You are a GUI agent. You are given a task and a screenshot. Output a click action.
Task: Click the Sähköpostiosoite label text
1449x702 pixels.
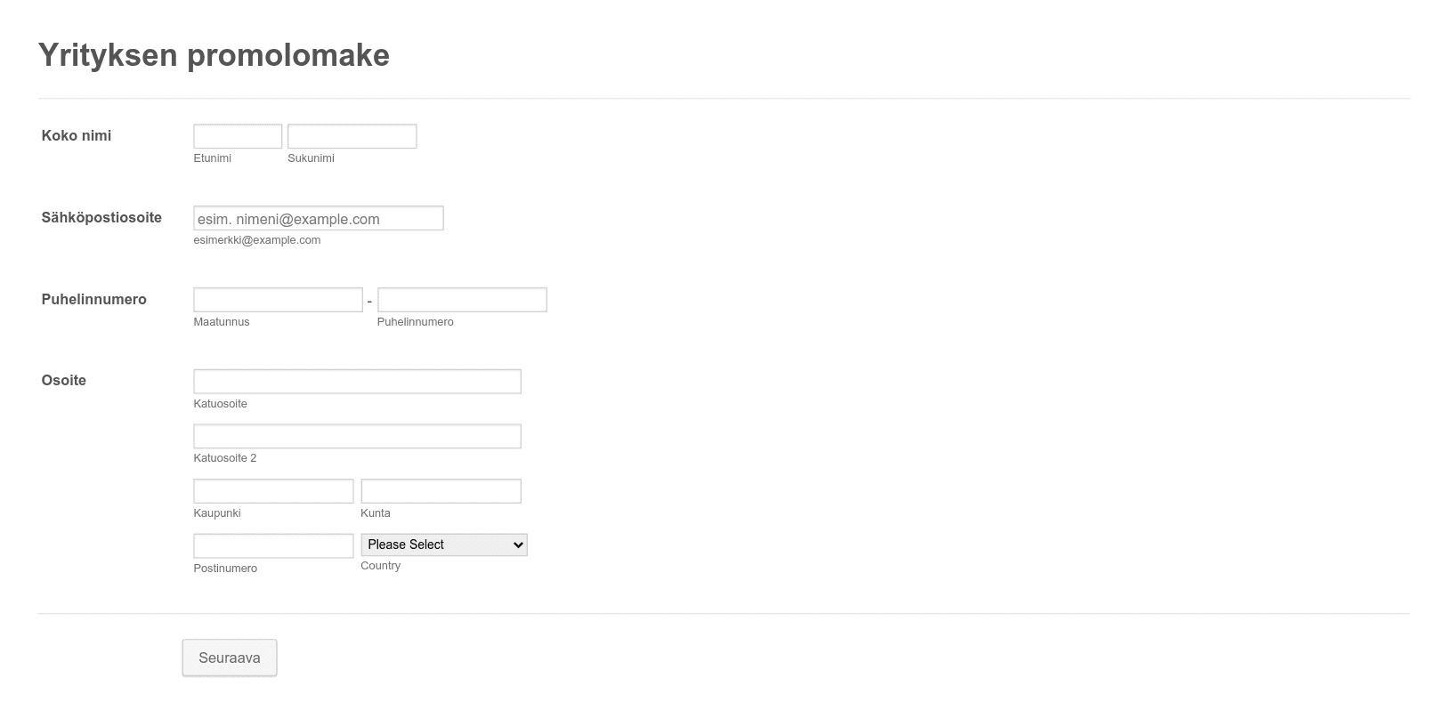[x=101, y=217]
